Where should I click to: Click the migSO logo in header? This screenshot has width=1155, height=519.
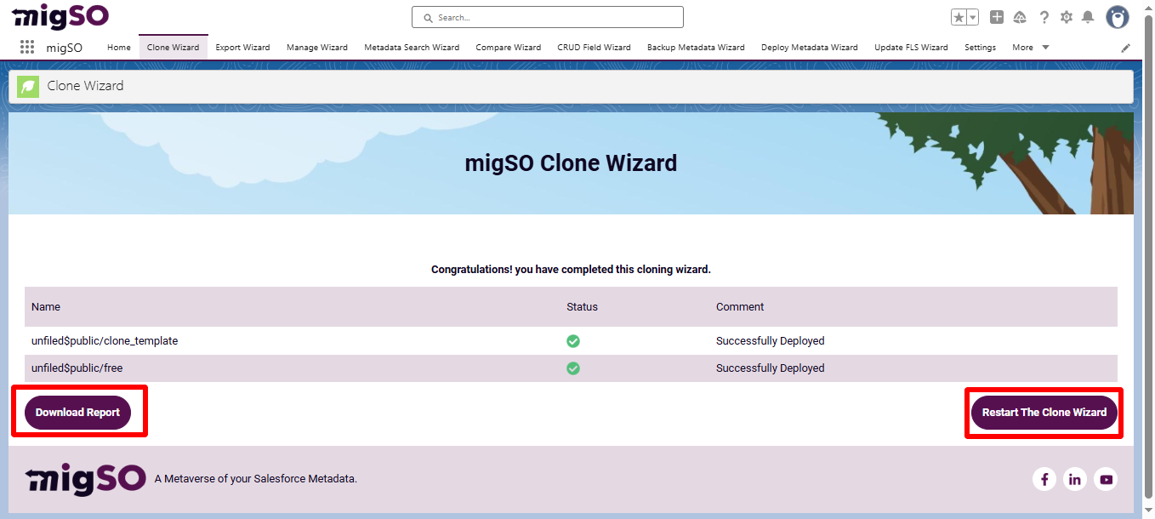(x=60, y=16)
